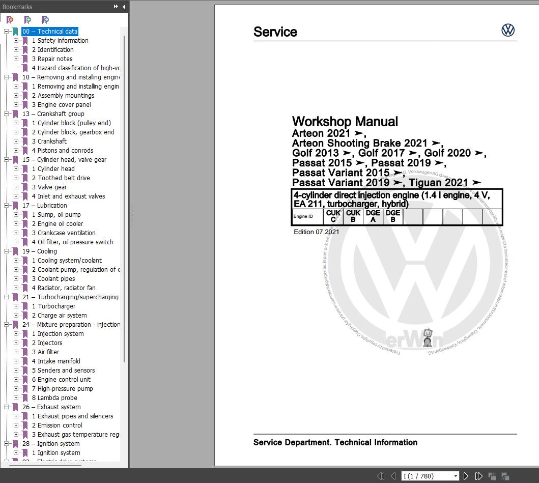Open the page number dropdown showing I (1 / 780)
Viewport: 539px width, 483px height.
pyautogui.click(x=456, y=476)
